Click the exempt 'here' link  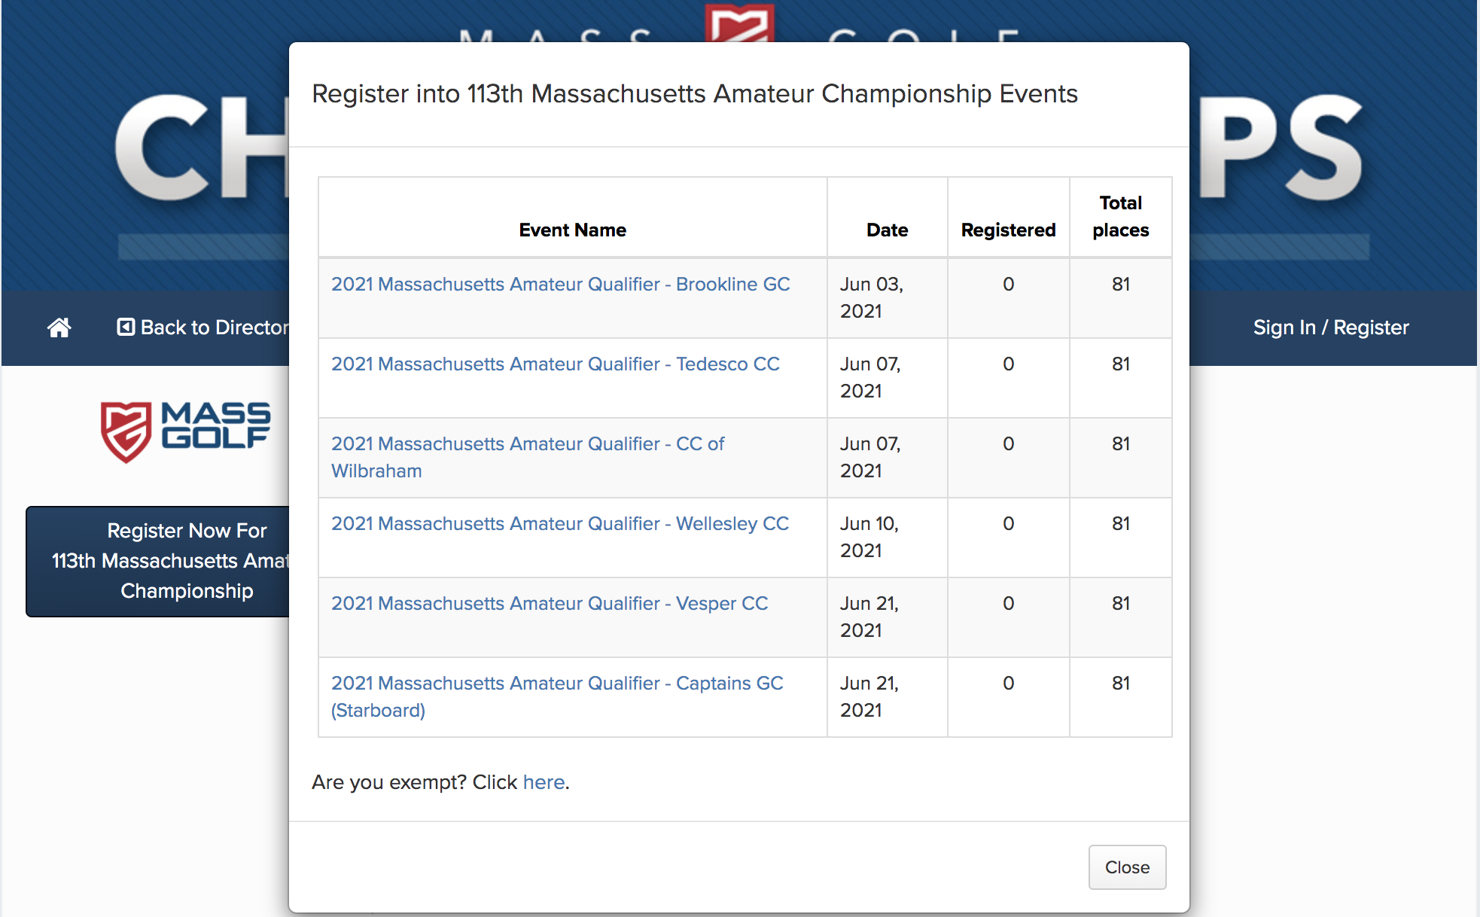(544, 782)
